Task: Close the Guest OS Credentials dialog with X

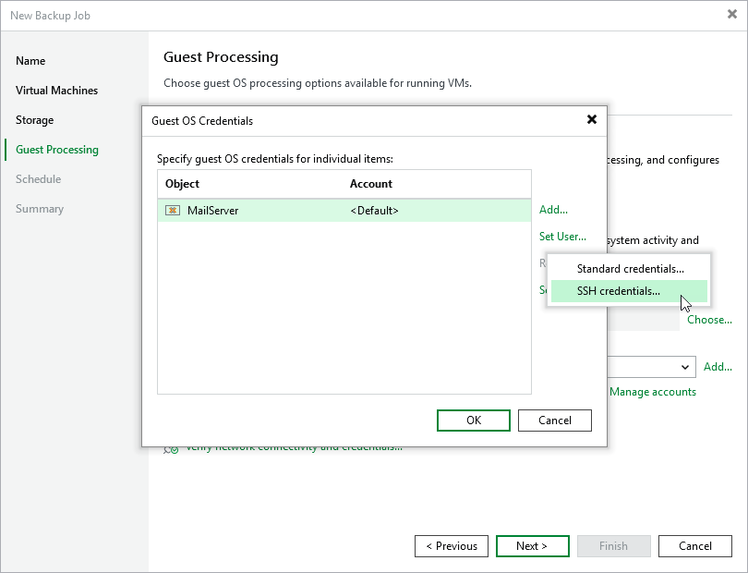Action: pos(591,119)
